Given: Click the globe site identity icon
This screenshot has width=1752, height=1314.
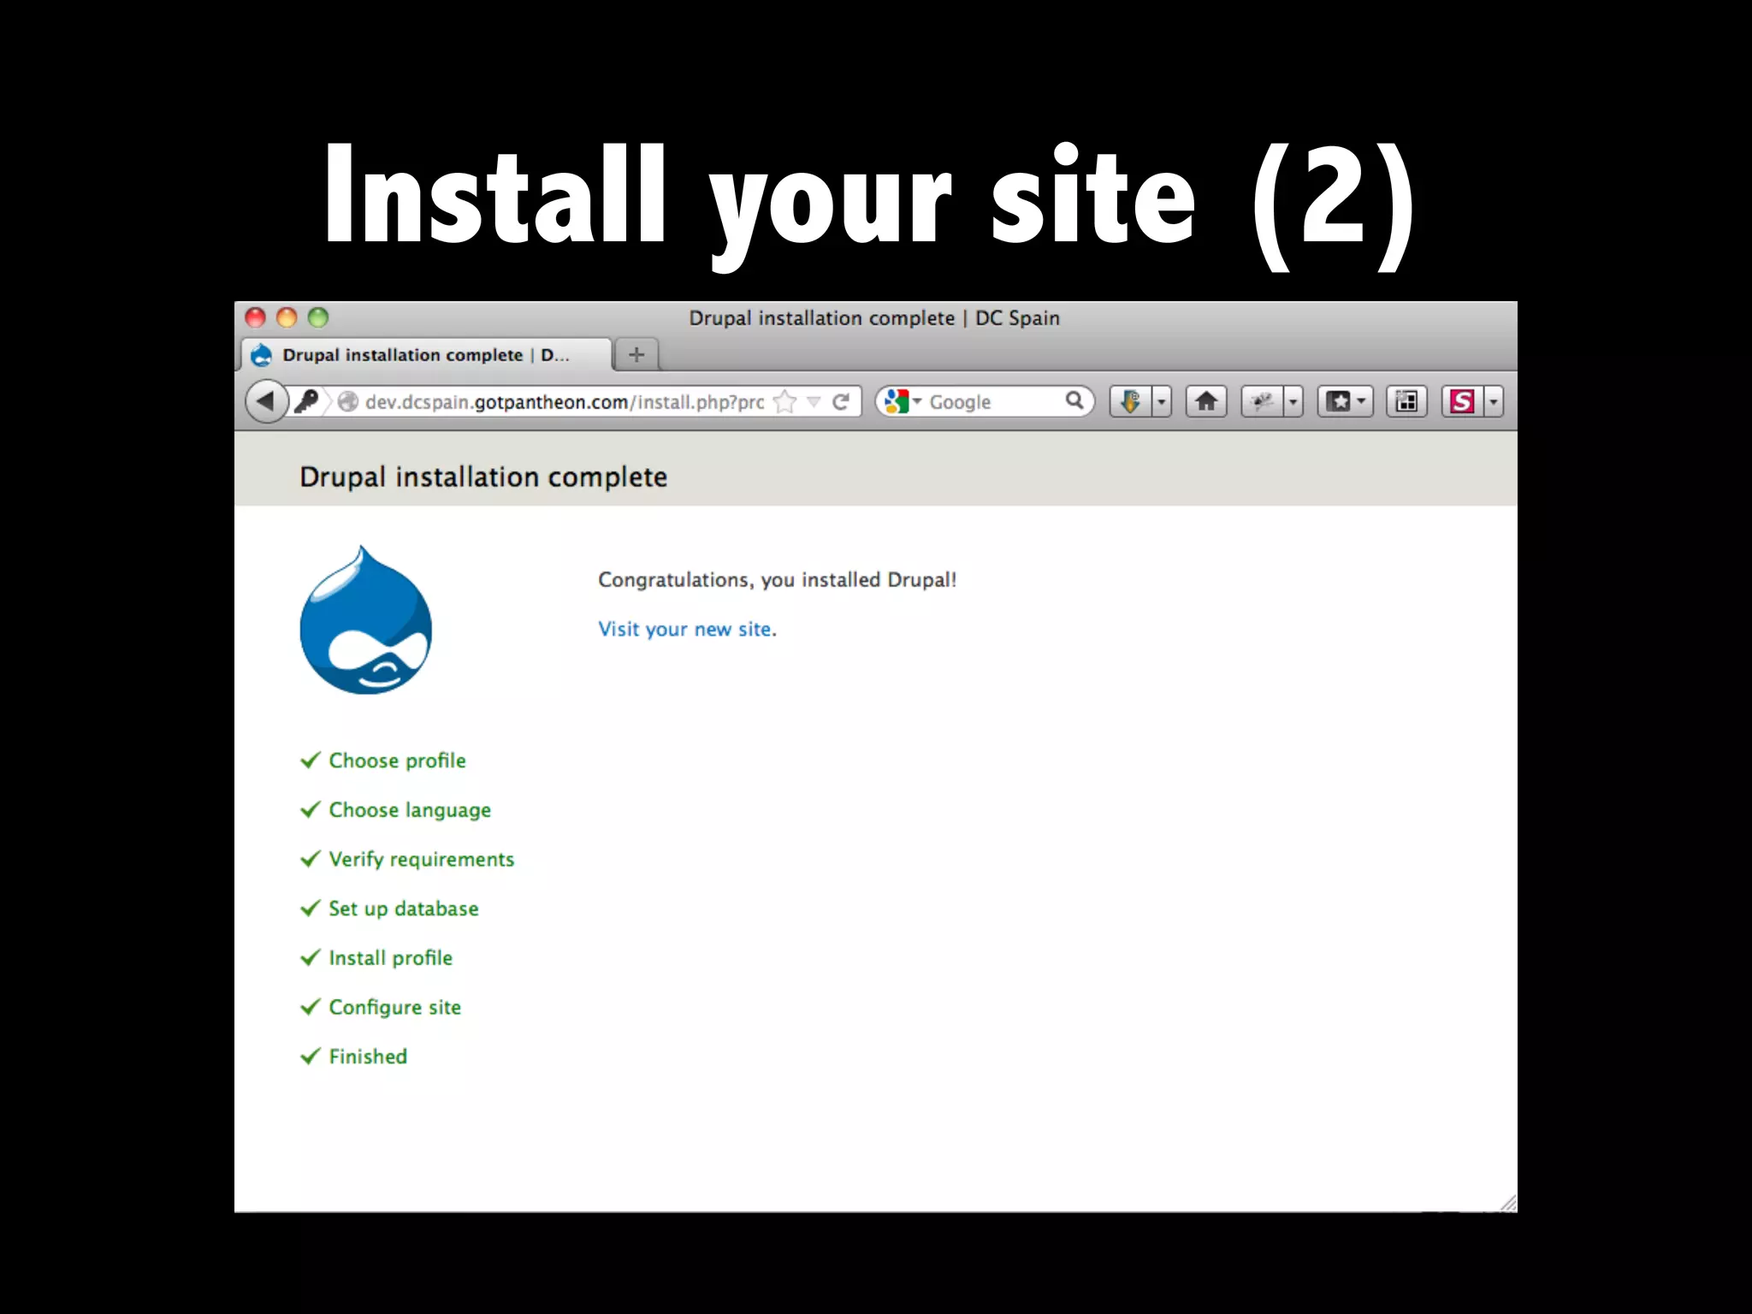Looking at the screenshot, I should click(347, 401).
